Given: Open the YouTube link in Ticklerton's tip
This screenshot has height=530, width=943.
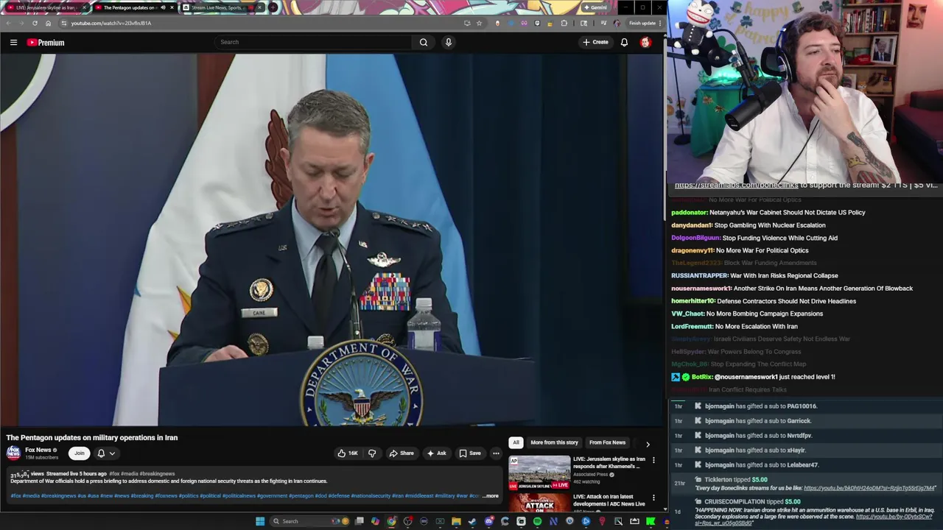Looking at the screenshot, I should coord(869,488).
